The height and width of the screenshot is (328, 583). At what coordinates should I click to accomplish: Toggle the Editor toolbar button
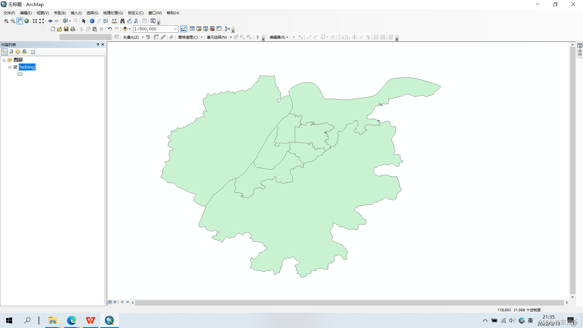(184, 29)
